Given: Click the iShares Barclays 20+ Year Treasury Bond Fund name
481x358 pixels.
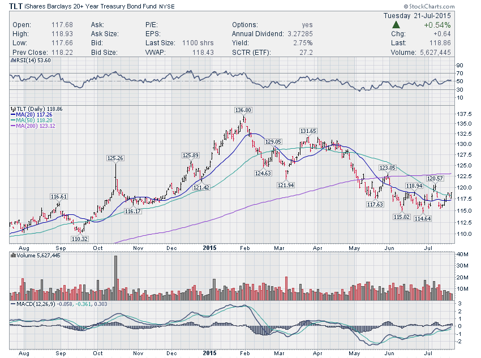Looking at the screenshot, I should click(90, 6).
